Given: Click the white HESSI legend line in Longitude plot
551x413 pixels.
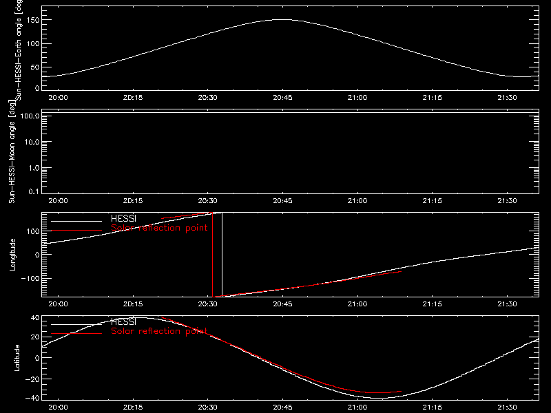Looking at the screenshot, I should [76, 221].
